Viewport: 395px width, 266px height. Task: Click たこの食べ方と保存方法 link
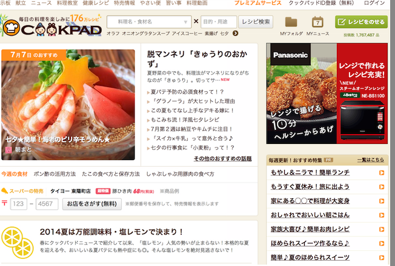(111, 174)
